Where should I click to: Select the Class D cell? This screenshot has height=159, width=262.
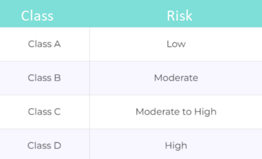(44, 146)
